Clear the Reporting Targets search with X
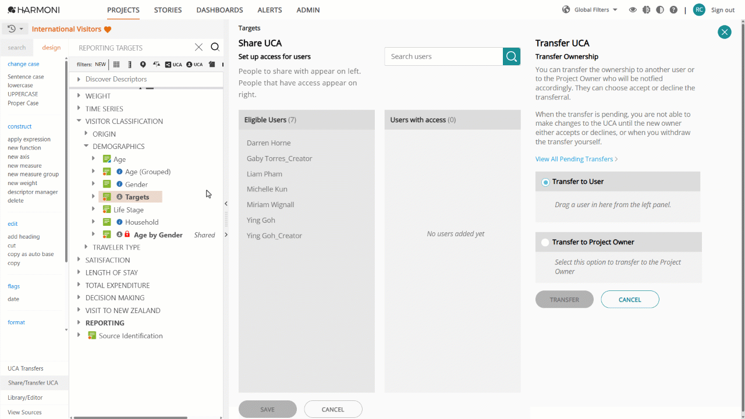The image size is (745, 419). click(198, 48)
